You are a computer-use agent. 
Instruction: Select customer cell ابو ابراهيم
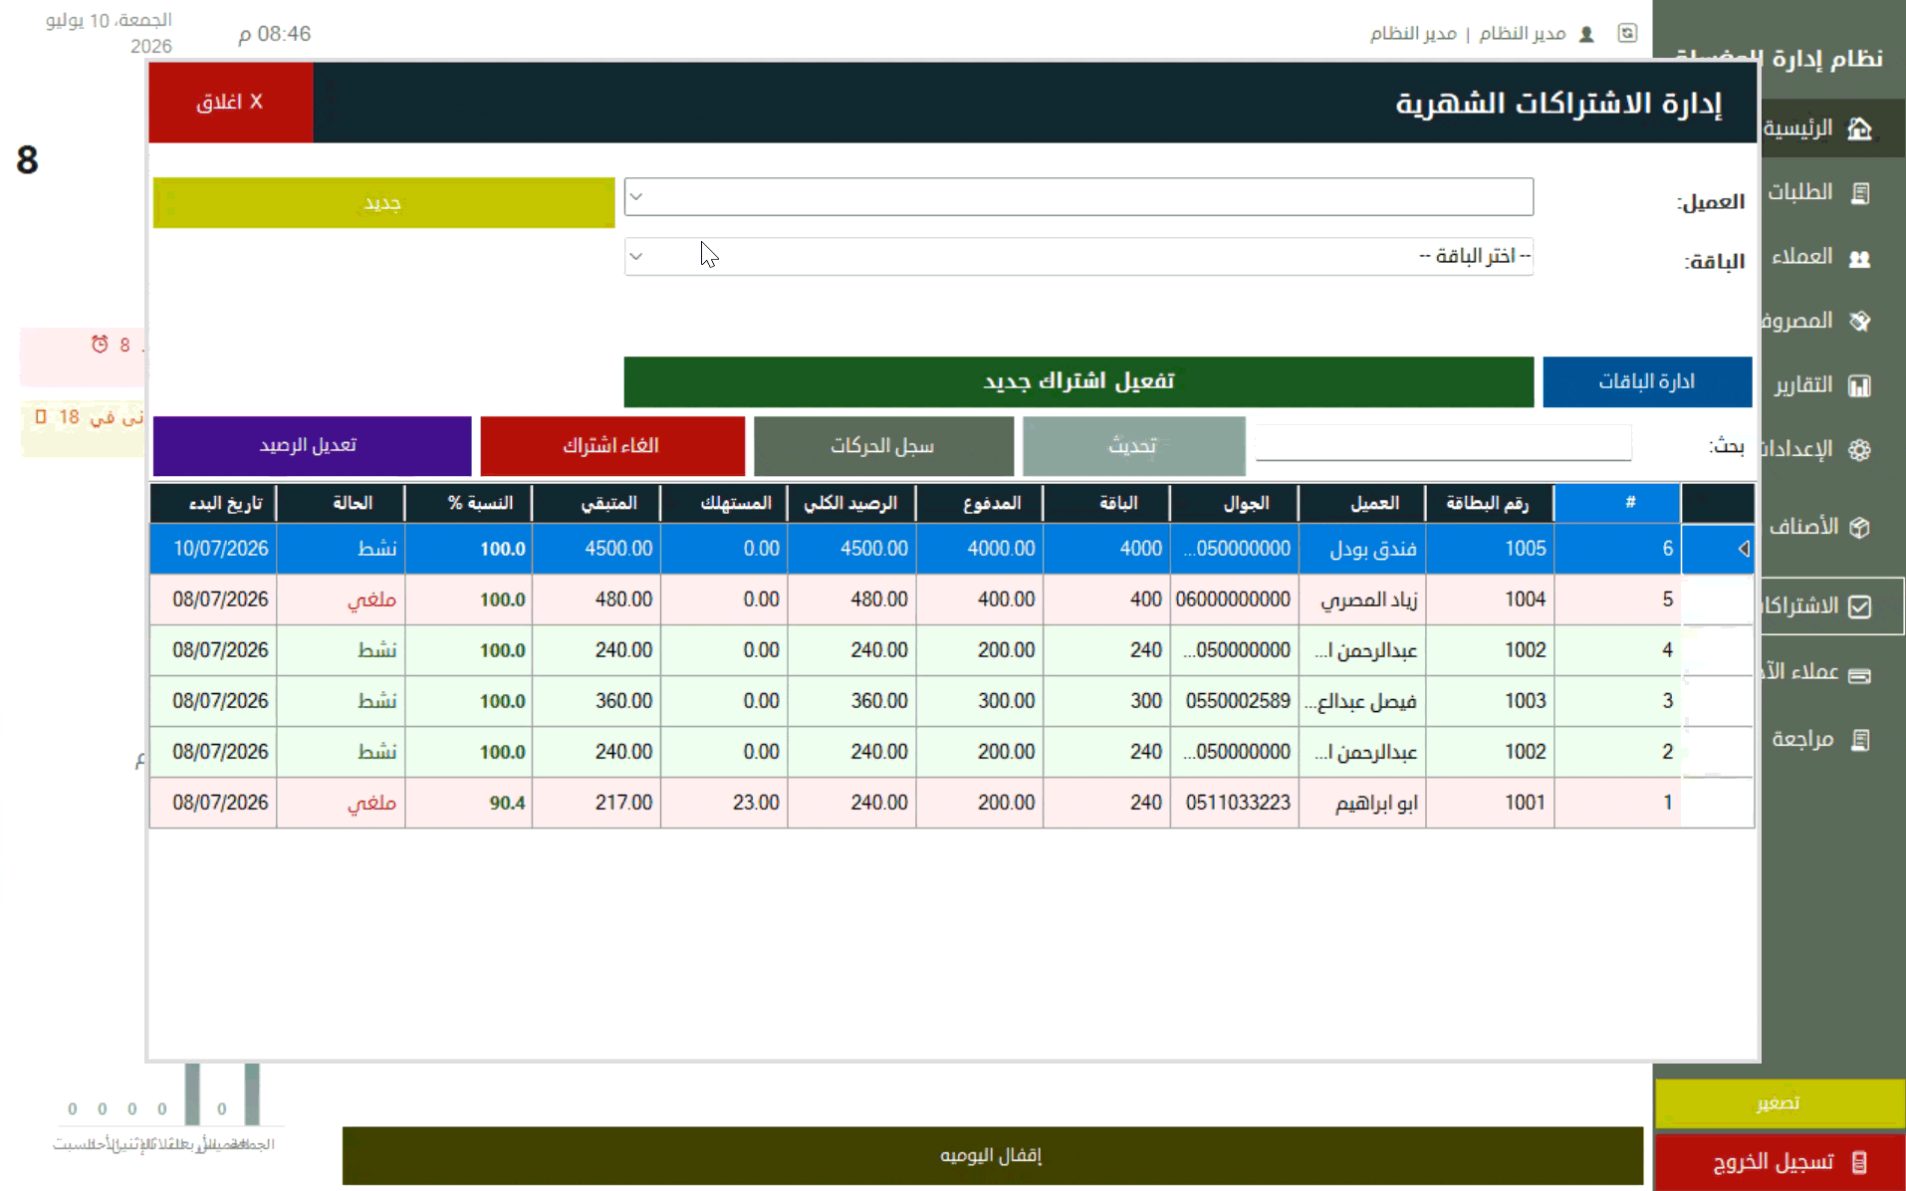(x=1362, y=803)
